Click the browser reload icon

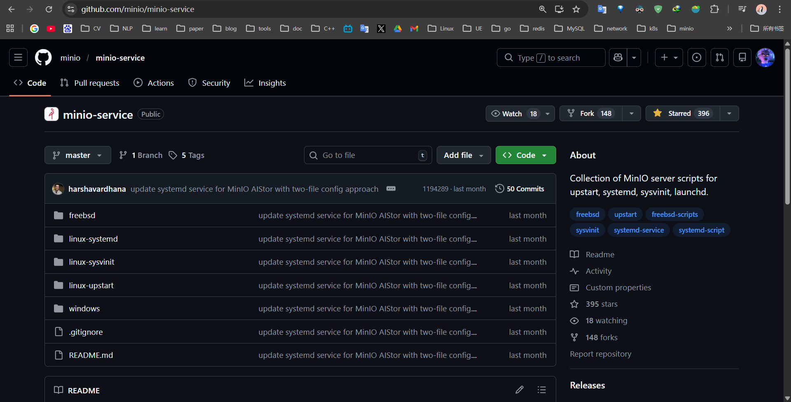(49, 9)
